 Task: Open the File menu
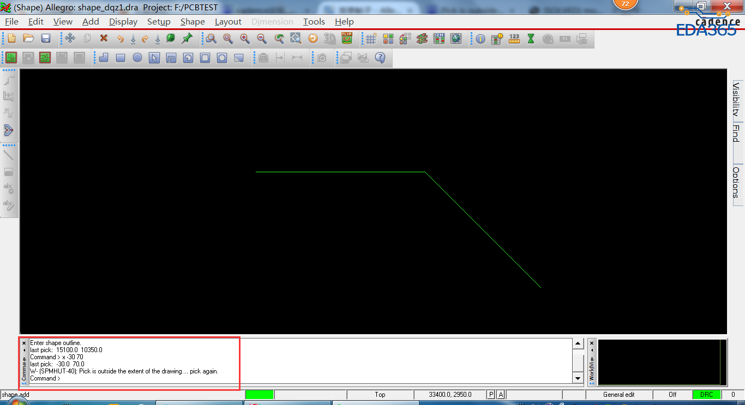[11, 22]
